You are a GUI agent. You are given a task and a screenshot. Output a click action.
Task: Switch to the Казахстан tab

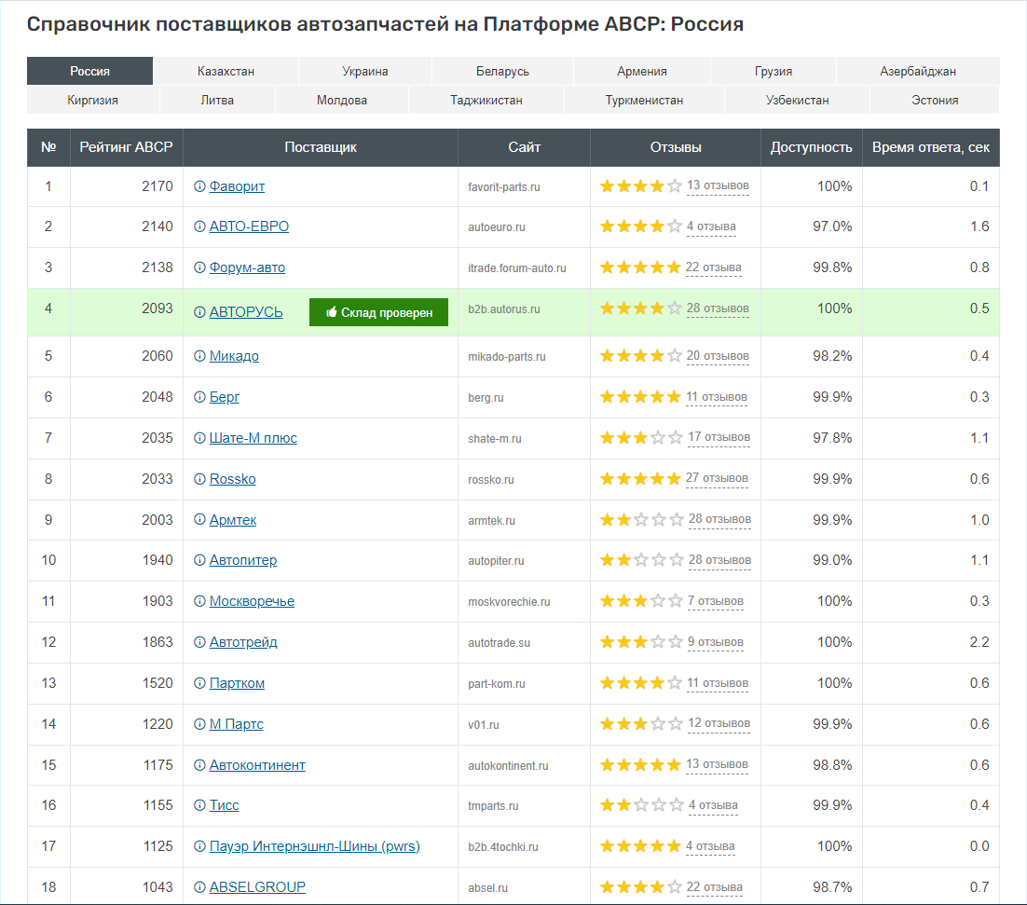coord(226,71)
